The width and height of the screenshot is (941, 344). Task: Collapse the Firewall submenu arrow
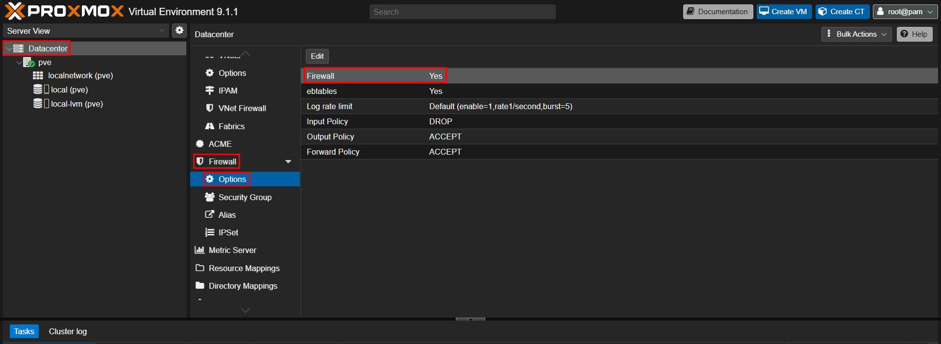288,161
